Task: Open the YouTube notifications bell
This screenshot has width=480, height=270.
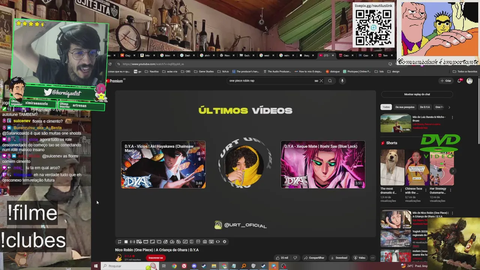Action: [x=459, y=81]
